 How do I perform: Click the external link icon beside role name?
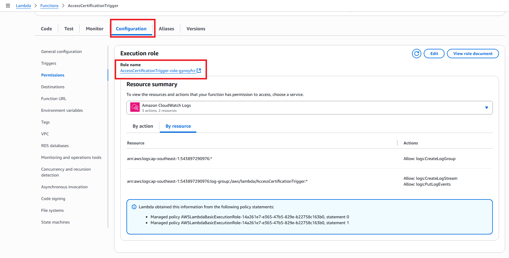point(199,71)
